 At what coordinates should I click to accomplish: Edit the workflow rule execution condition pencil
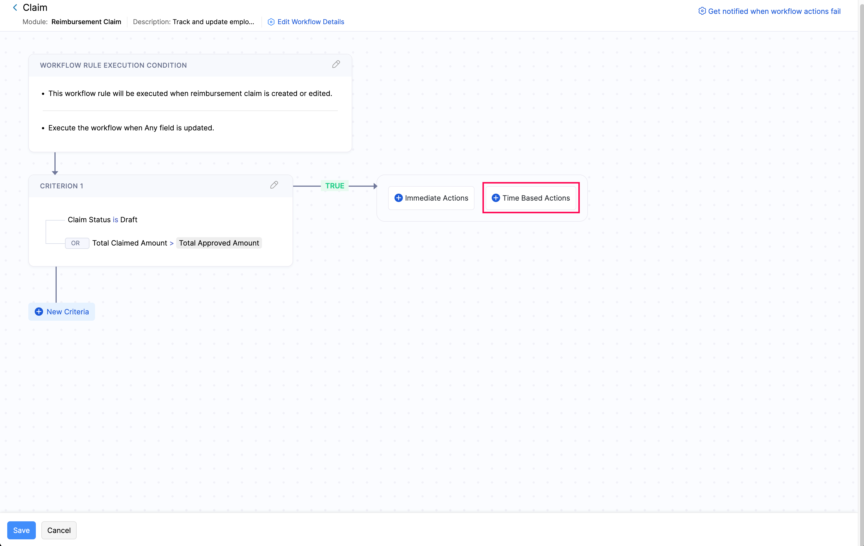pos(336,64)
